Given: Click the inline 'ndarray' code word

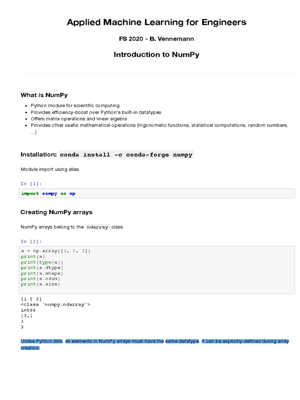Looking at the screenshot, I should (98, 227).
